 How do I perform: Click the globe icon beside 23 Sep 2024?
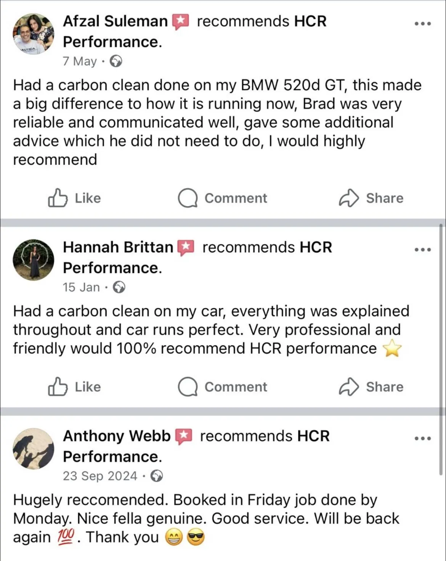(157, 476)
